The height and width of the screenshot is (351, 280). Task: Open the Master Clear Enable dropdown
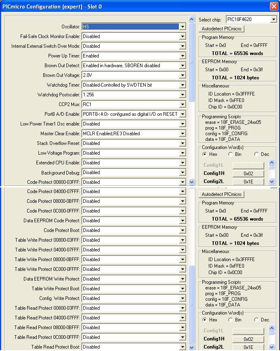click(134, 134)
